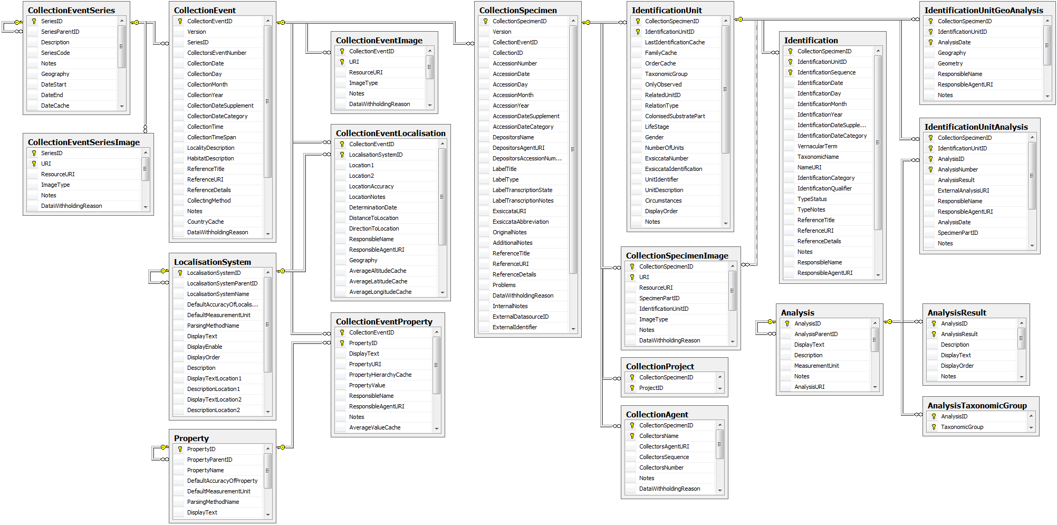The image size is (1057, 525).
Task: Click the key icon of CollectionSpecimen's CollectionSpecimenID
Action: pyautogui.click(x=485, y=21)
